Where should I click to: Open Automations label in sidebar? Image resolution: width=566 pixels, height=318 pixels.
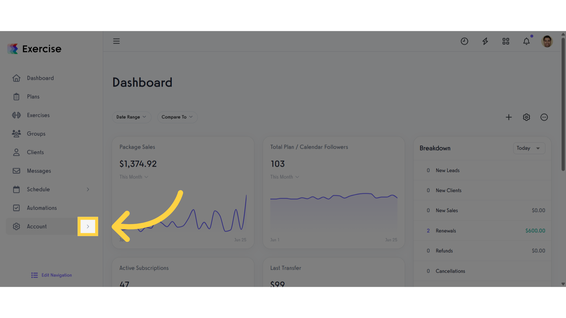[x=42, y=208]
